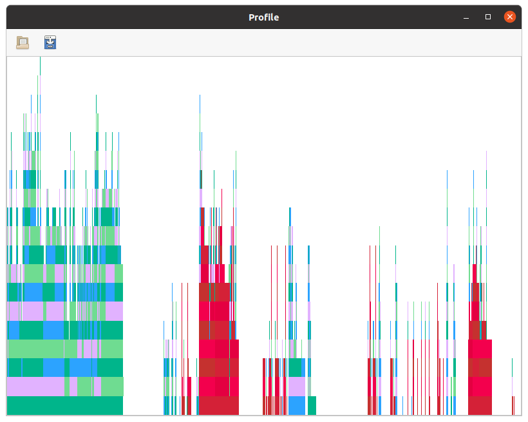Click the Profile title bar text
The image size is (528, 422).
[263, 17]
